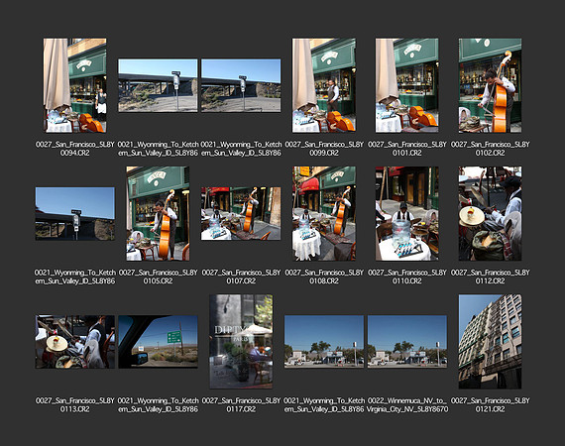Open the dark close-up overpass sign thumbnail
This screenshot has height=446, width=565.
click(75, 213)
